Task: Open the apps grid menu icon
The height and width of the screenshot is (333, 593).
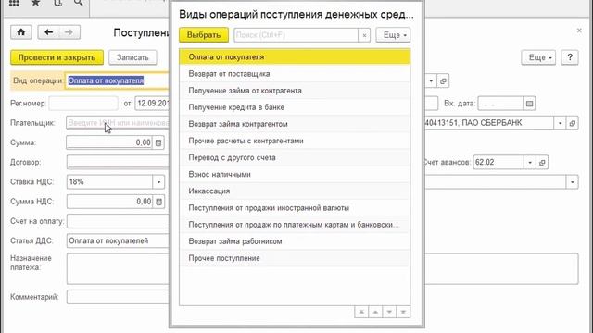Action: click(x=14, y=3)
